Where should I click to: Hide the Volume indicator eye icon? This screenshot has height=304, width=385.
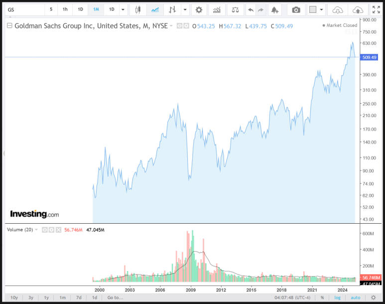tap(45, 230)
